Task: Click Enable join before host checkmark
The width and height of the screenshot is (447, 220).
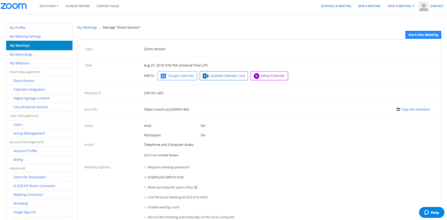Action: (x=145, y=177)
